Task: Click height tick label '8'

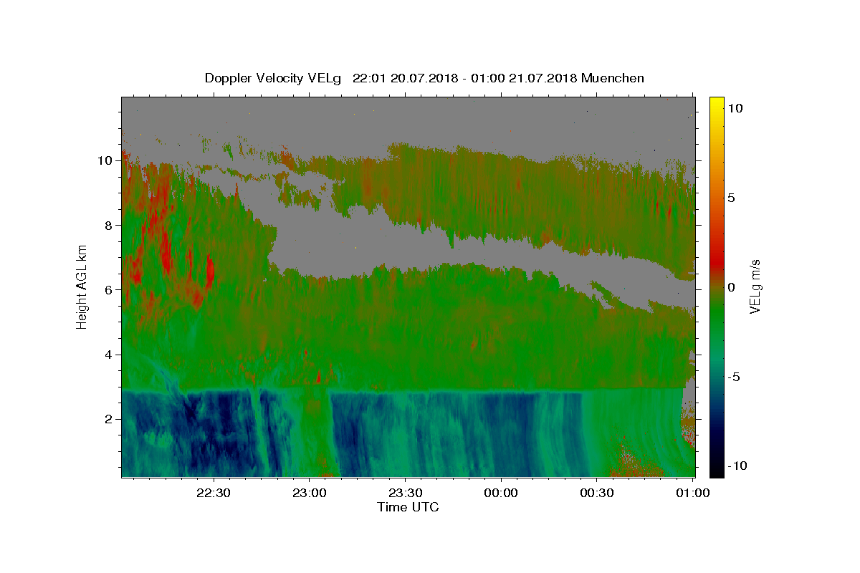Action: 109,225
